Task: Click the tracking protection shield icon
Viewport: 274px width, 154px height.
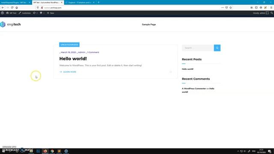Action: tap(38, 8)
